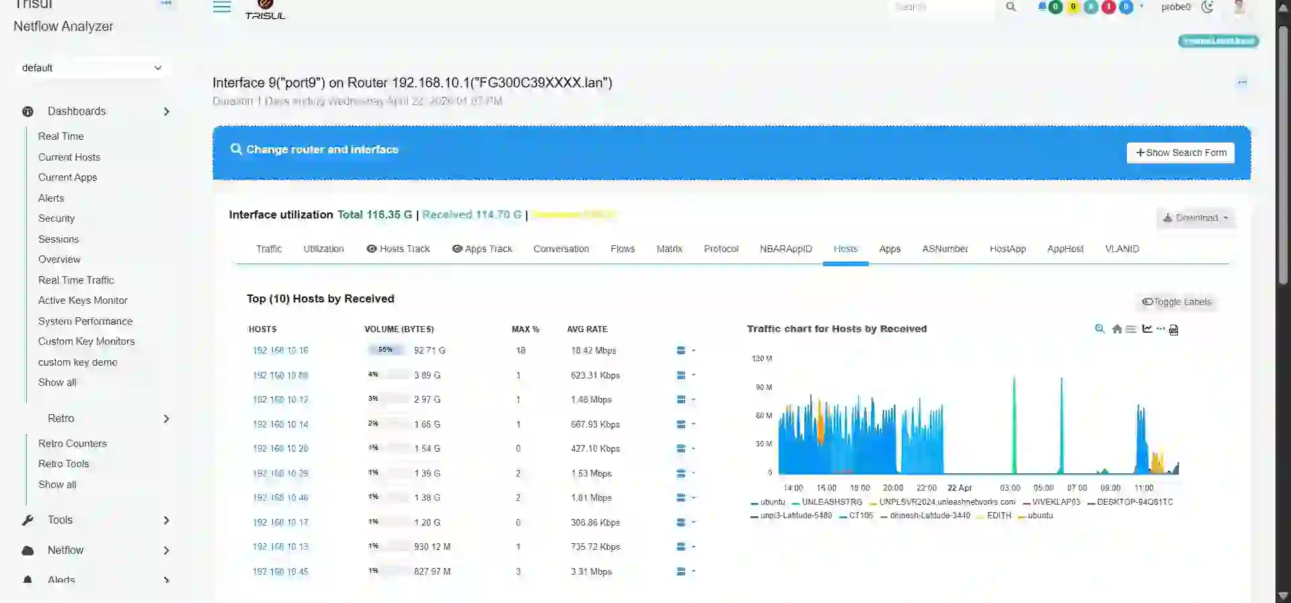Click the 2% volume bar for 192.168.10.14

(388, 424)
